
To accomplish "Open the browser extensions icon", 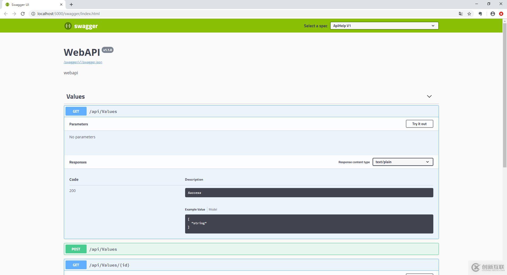I will pyautogui.click(x=480, y=14).
